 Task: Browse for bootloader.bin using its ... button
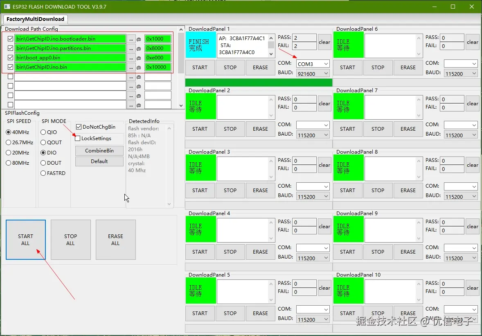(x=131, y=39)
